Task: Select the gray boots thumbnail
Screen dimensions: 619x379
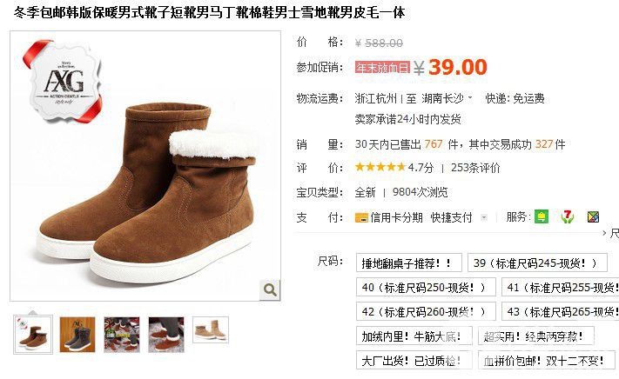Action: (77, 335)
